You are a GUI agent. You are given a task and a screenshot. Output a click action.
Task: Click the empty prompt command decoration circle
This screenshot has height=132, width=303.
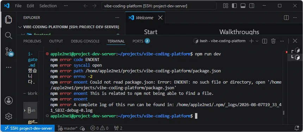pos(47,116)
